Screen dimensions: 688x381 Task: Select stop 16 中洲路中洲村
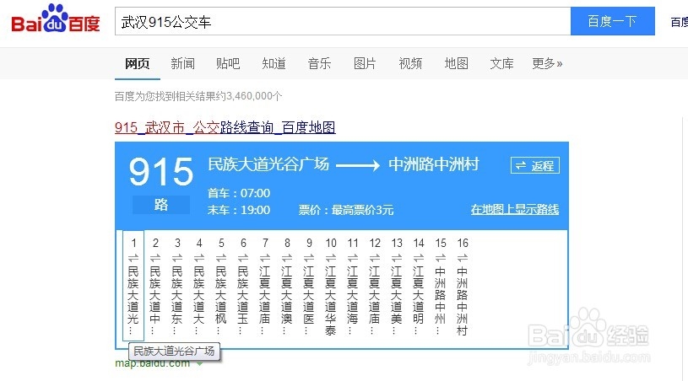tap(463, 286)
